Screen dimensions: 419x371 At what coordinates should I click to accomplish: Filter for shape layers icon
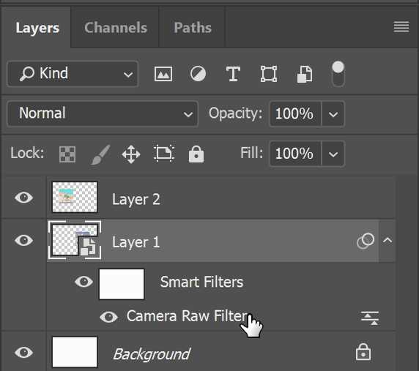(269, 74)
